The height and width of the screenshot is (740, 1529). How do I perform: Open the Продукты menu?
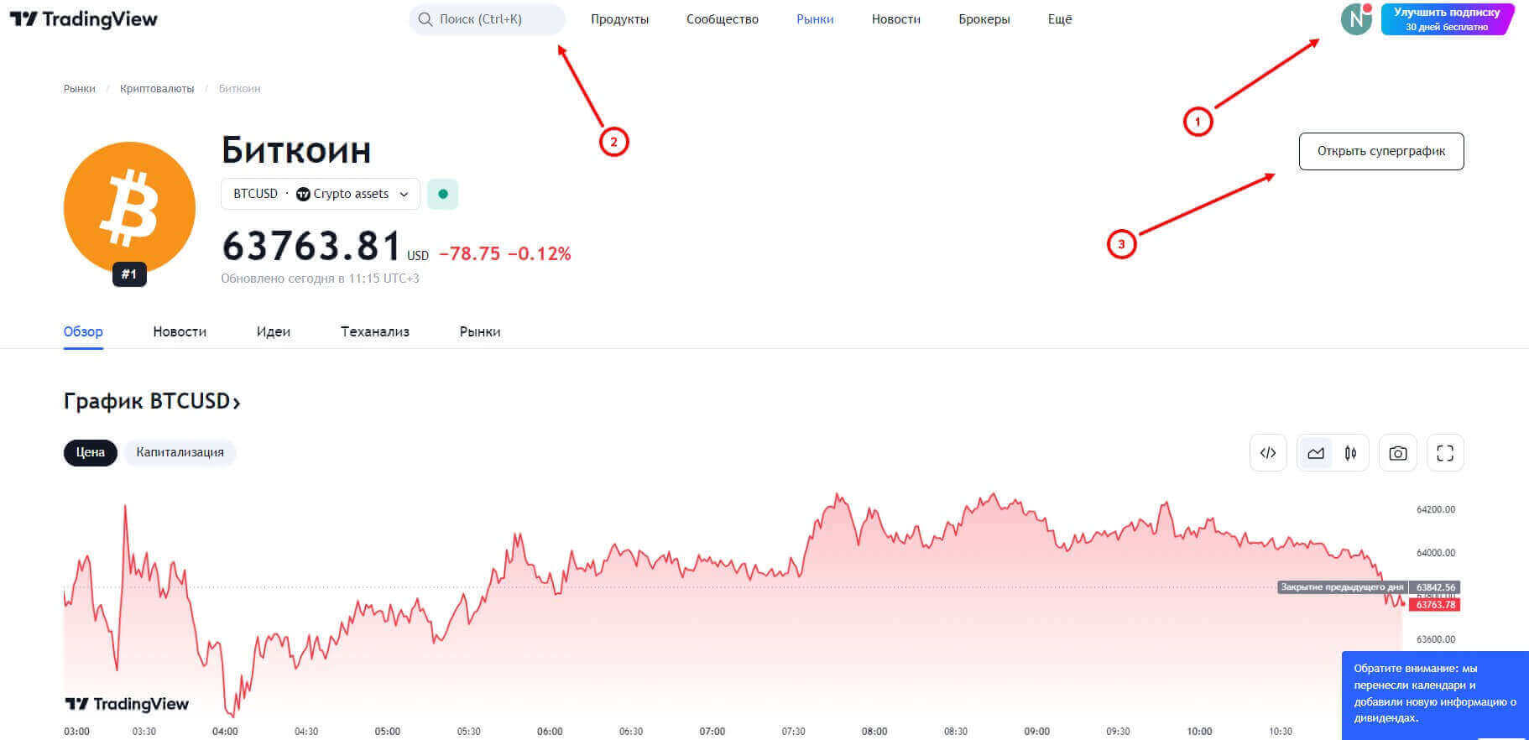point(619,19)
